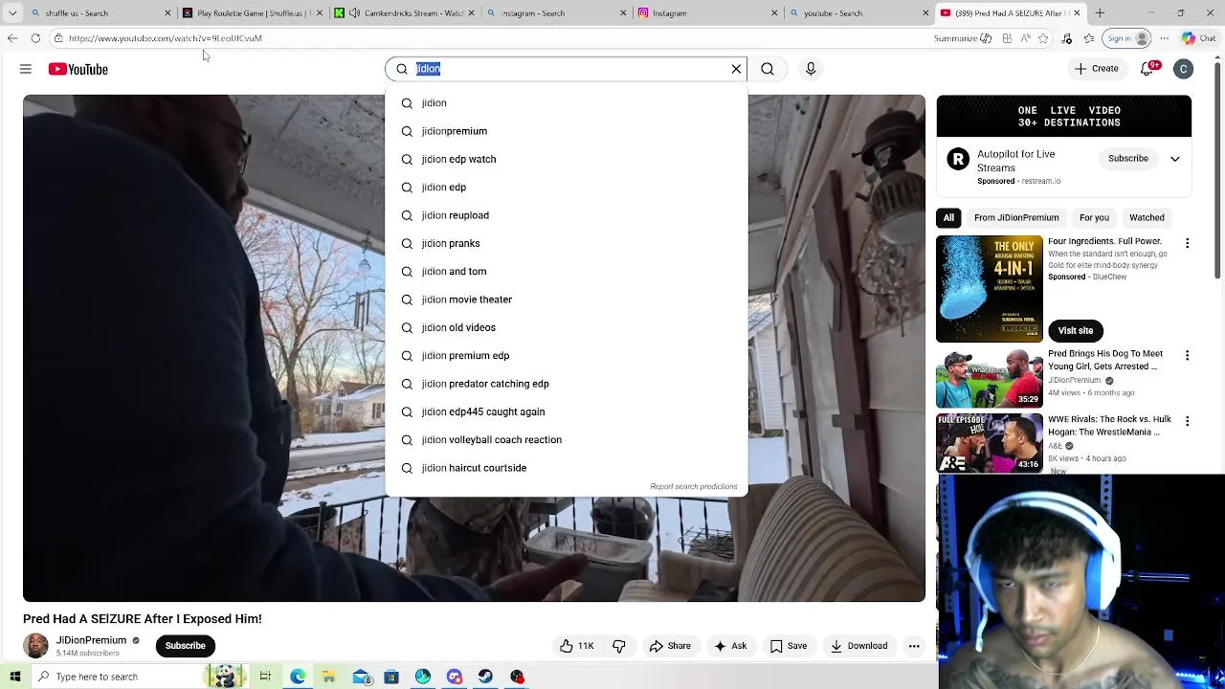The width and height of the screenshot is (1225, 689).
Task: Close the 'youtube - Search' browser tab
Action: [925, 13]
